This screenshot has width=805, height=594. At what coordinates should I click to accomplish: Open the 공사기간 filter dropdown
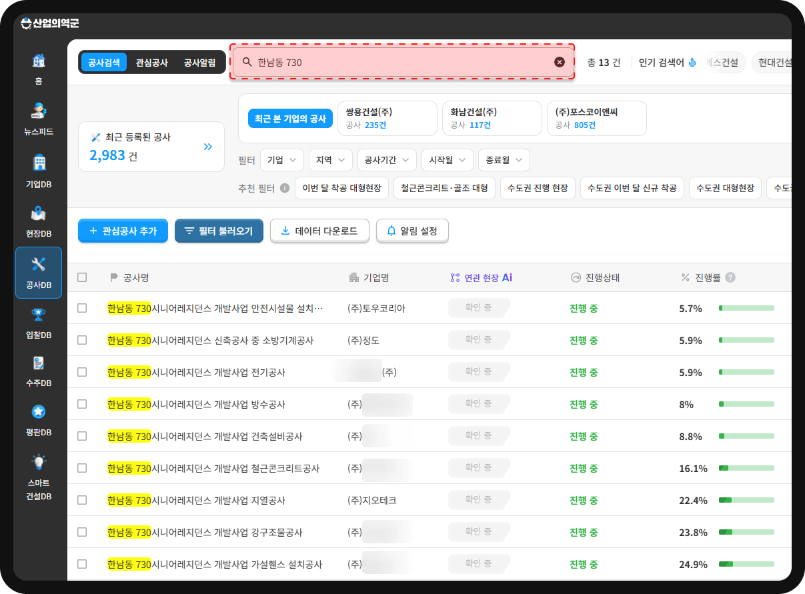click(x=387, y=160)
